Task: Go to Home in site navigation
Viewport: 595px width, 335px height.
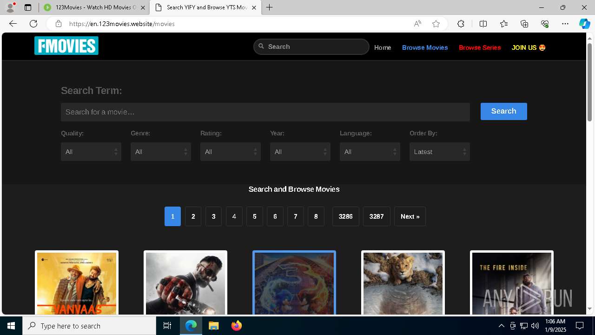Action: click(383, 47)
